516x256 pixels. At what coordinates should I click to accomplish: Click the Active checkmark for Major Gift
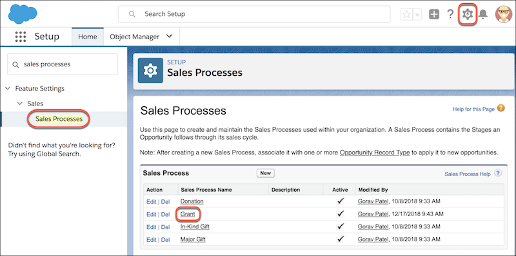(x=341, y=239)
